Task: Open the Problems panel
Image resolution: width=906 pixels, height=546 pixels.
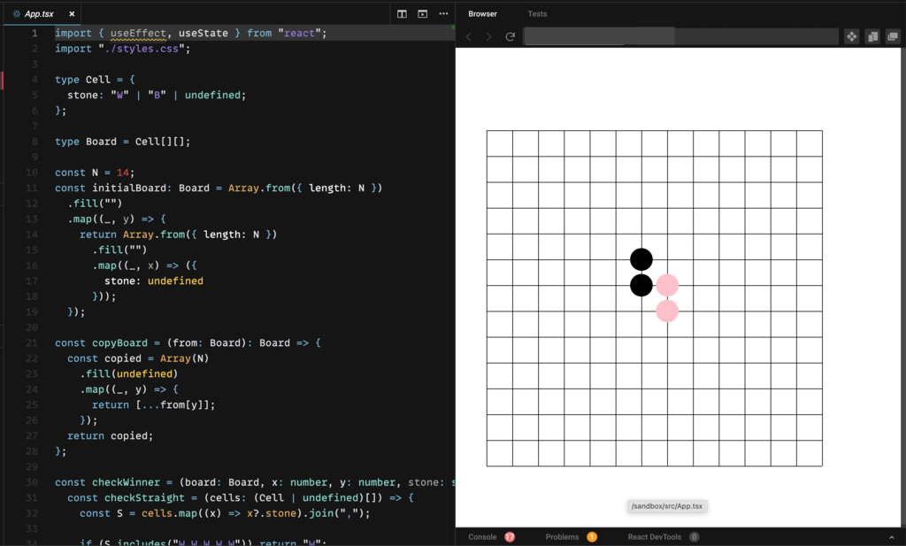Action: coord(562,537)
